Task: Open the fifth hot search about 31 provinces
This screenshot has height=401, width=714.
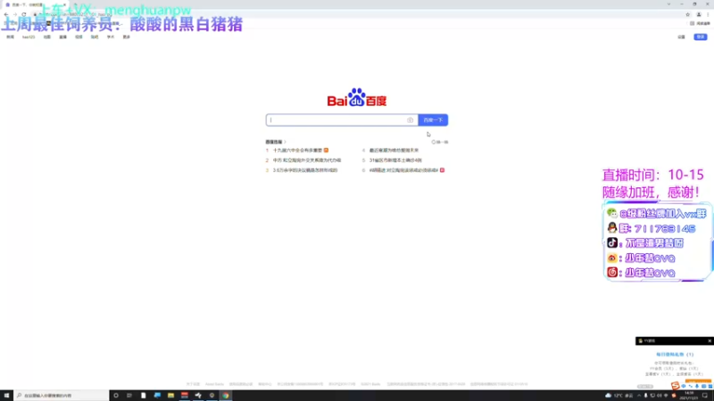Action: pos(395,160)
